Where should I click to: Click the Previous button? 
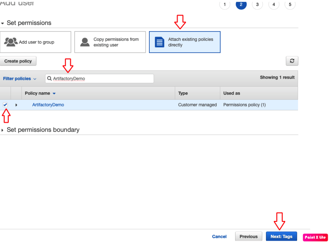pos(249,236)
